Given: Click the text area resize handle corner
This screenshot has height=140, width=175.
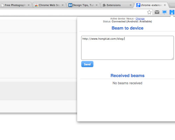Looking at the screenshot, I should [x=173, y=59].
